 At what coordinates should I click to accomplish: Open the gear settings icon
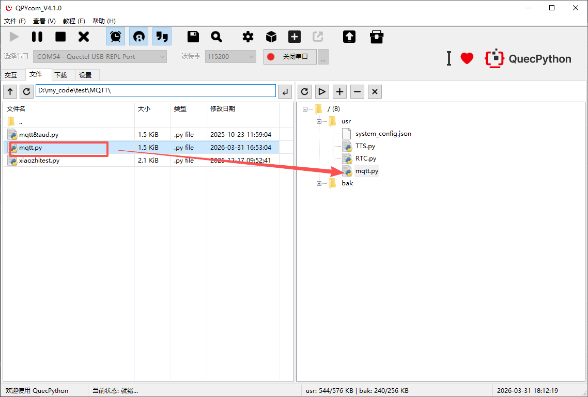[248, 37]
